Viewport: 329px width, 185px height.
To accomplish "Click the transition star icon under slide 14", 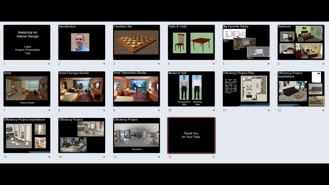I will click(x=104, y=157).
